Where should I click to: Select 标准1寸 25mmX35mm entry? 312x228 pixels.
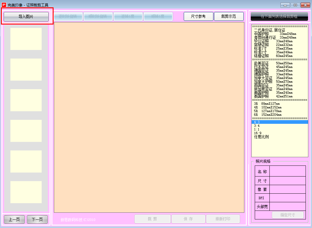(x=280, y=49)
